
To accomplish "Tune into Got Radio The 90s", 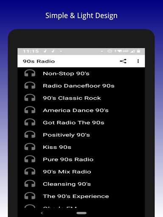I will pyautogui.click(x=81, y=122).
